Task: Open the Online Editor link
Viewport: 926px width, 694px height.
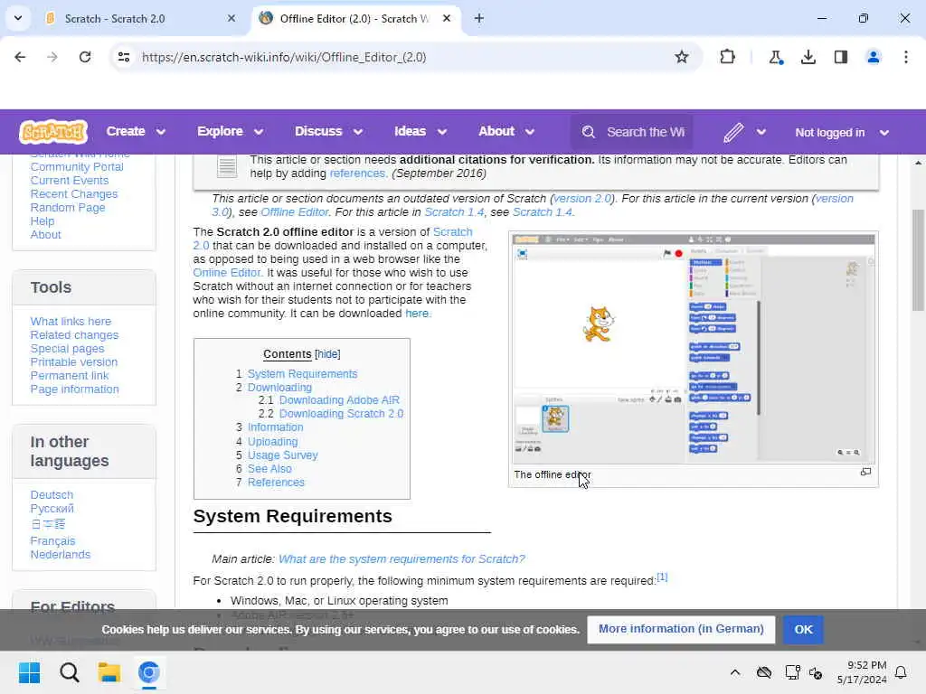Action: pyautogui.click(x=227, y=273)
